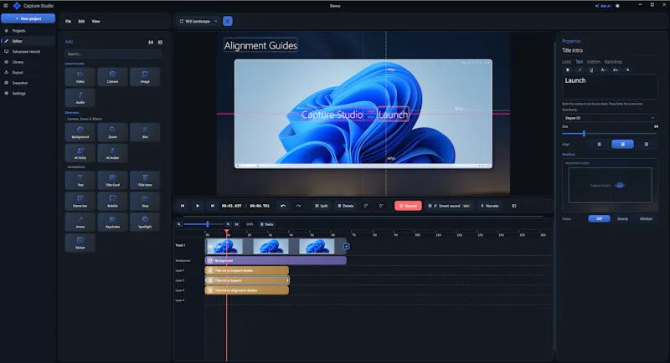
Task: Add an Arrow annotation
Action: (x=80, y=222)
